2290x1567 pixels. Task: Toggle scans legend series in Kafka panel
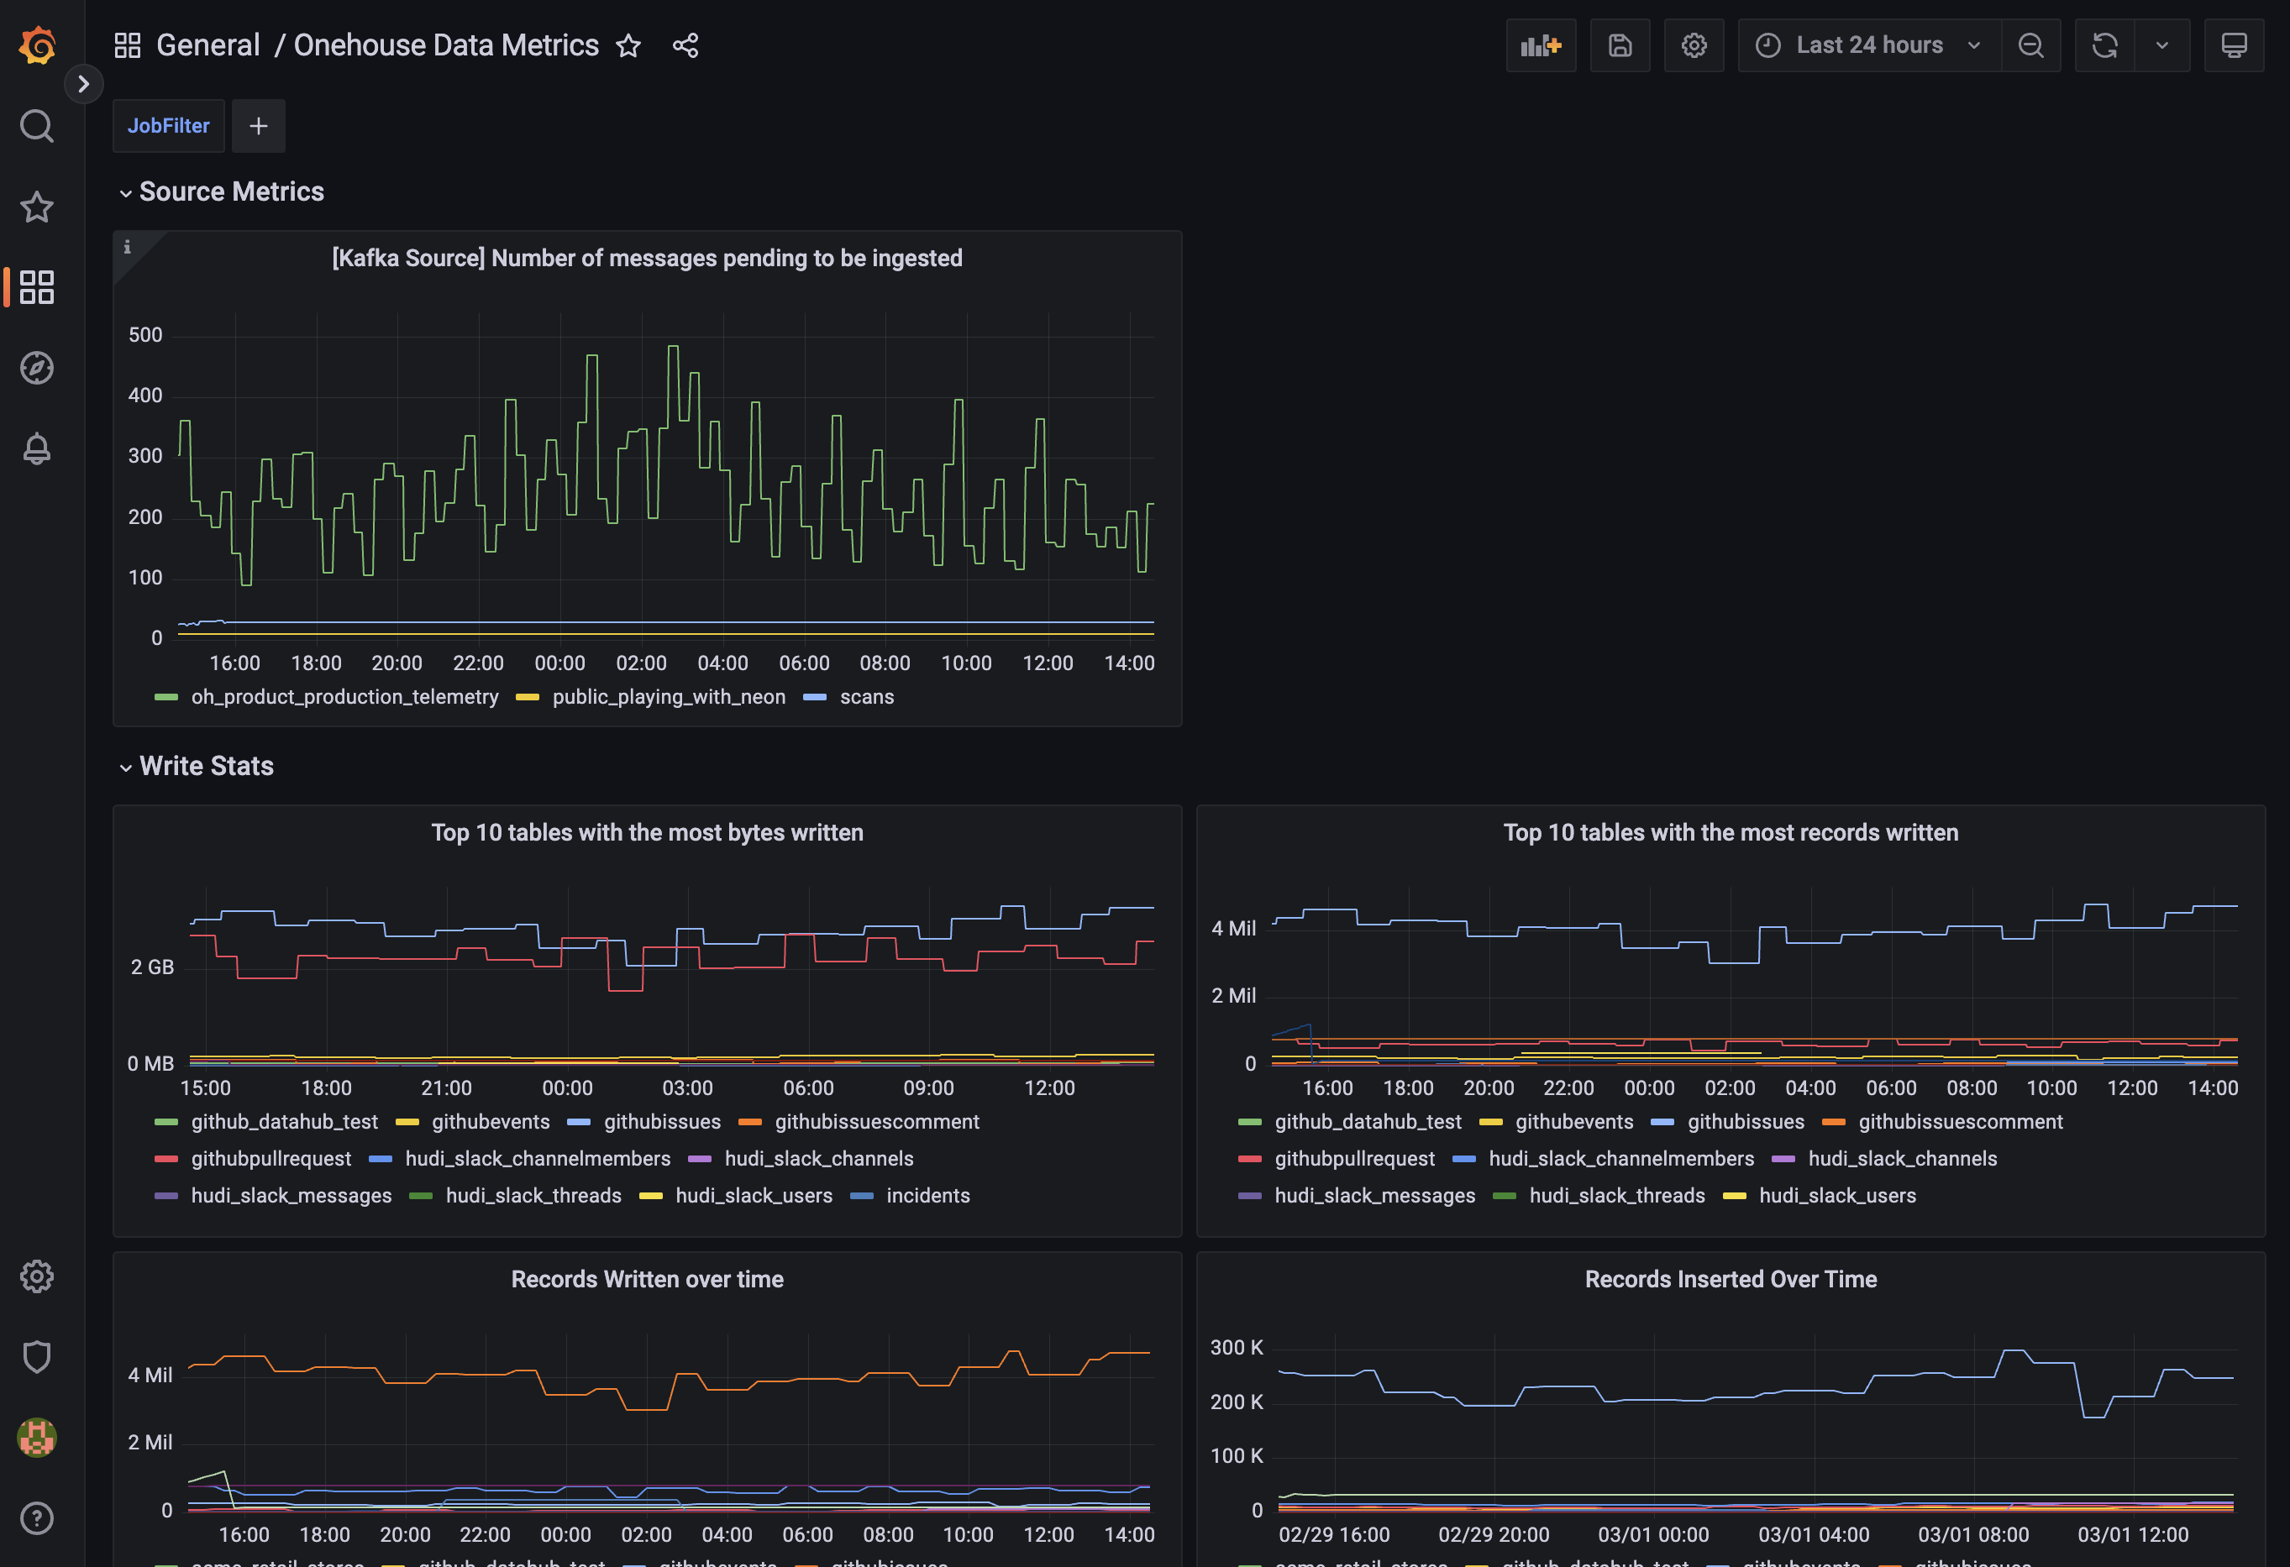(867, 697)
